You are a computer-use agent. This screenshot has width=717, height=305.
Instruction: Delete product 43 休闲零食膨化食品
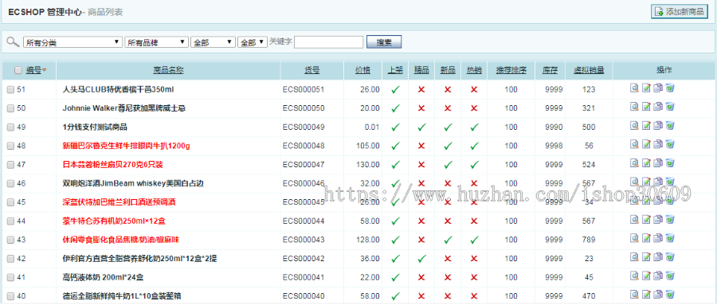pos(670,237)
